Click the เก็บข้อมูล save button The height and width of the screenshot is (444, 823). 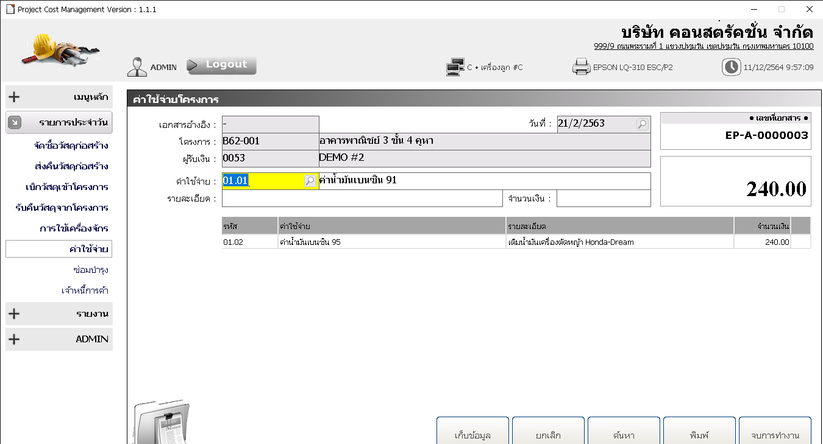472,434
